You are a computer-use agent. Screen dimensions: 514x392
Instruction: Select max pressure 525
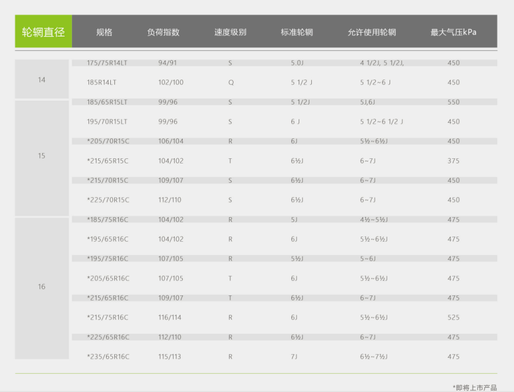pyautogui.click(x=453, y=317)
